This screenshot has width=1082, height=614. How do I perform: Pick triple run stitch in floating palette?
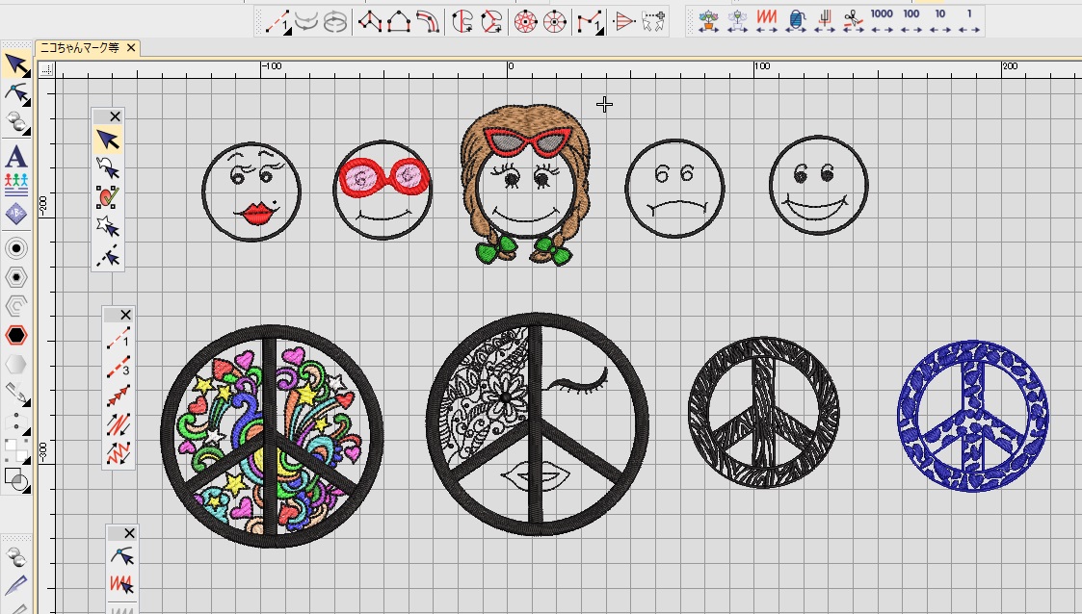(x=118, y=367)
